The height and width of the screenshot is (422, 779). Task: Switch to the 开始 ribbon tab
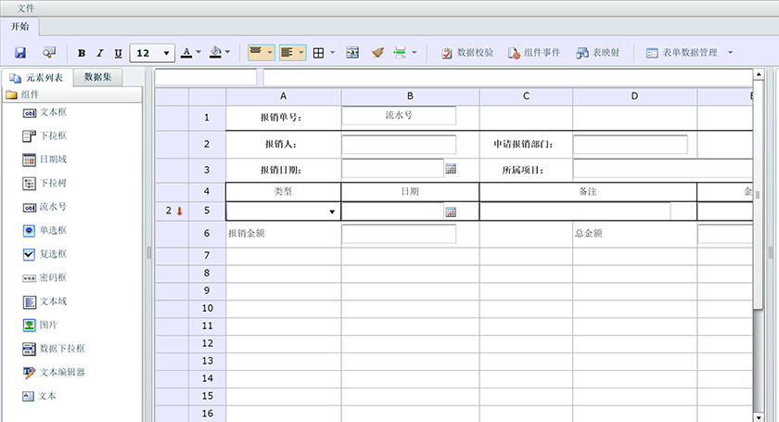19,26
